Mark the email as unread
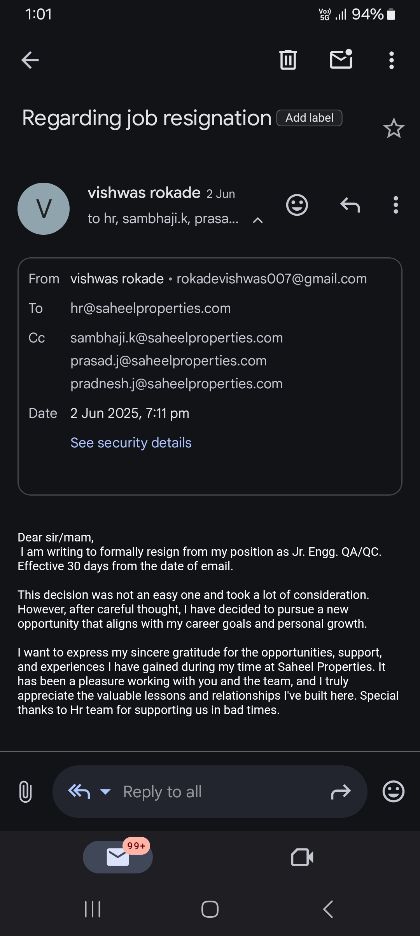The image size is (420, 936). point(341,60)
